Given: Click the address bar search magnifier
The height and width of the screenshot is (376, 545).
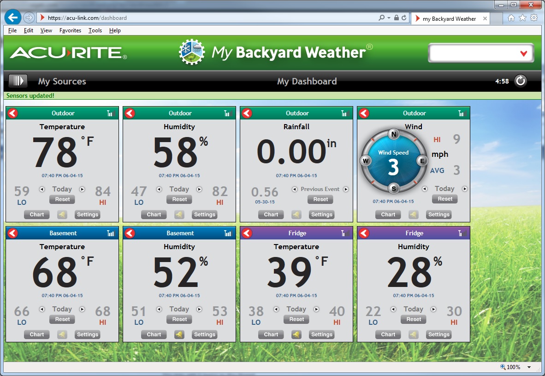Looking at the screenshot, I should tap(382, 18).
